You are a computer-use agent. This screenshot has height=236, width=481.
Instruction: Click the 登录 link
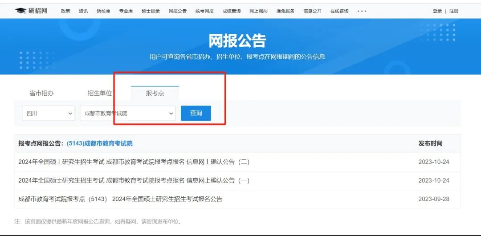pos(437,11)
